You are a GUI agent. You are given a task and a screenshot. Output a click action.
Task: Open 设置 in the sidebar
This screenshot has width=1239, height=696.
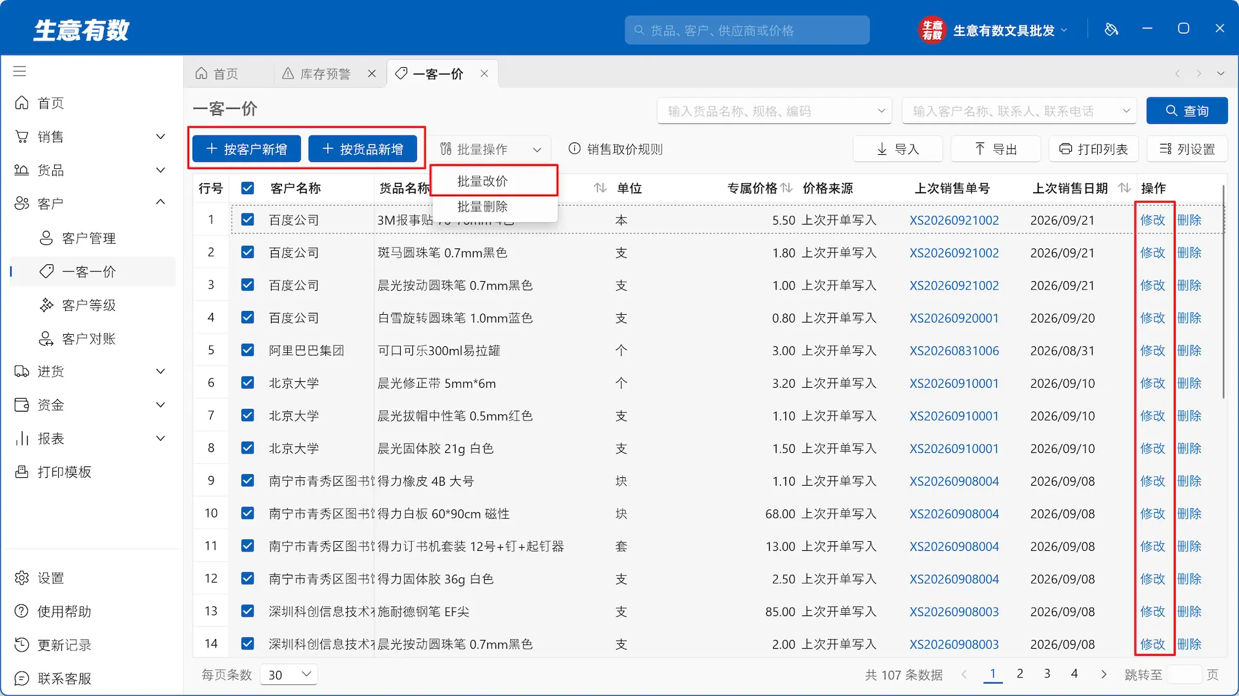click(x=39, y=578)
